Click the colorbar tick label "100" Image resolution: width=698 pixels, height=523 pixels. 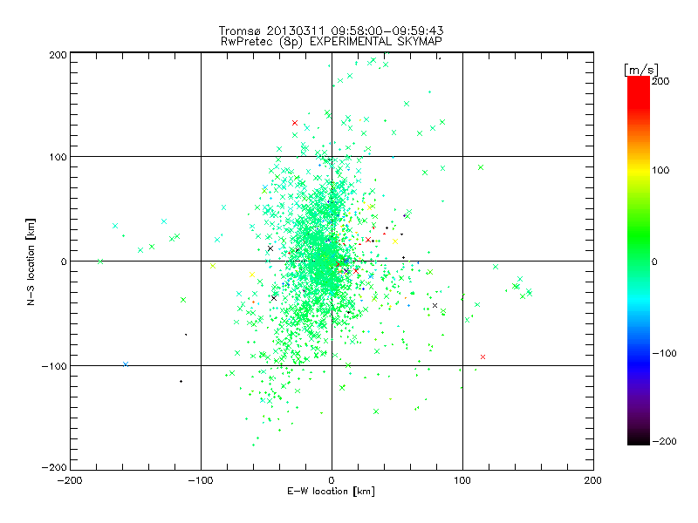coord(660,170)
